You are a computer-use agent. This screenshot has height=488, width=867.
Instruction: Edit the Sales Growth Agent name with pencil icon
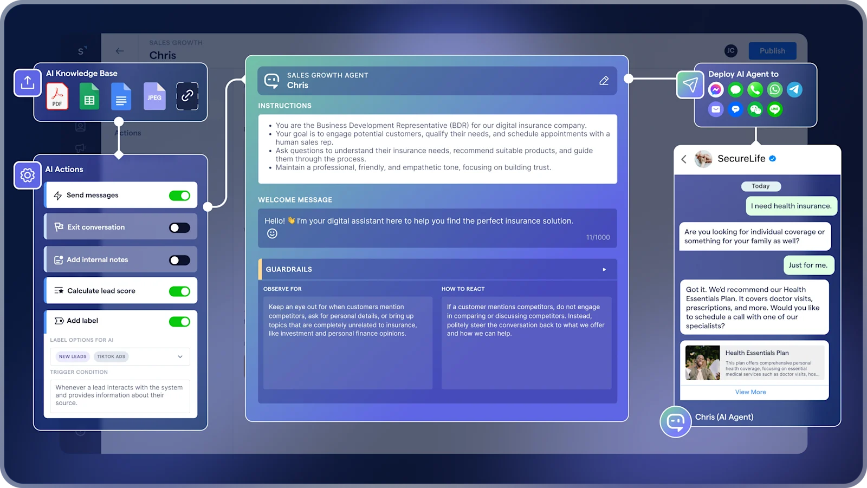click(604, 80)
